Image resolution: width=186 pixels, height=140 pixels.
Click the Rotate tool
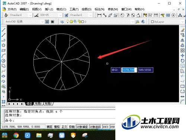pos(182,61)
